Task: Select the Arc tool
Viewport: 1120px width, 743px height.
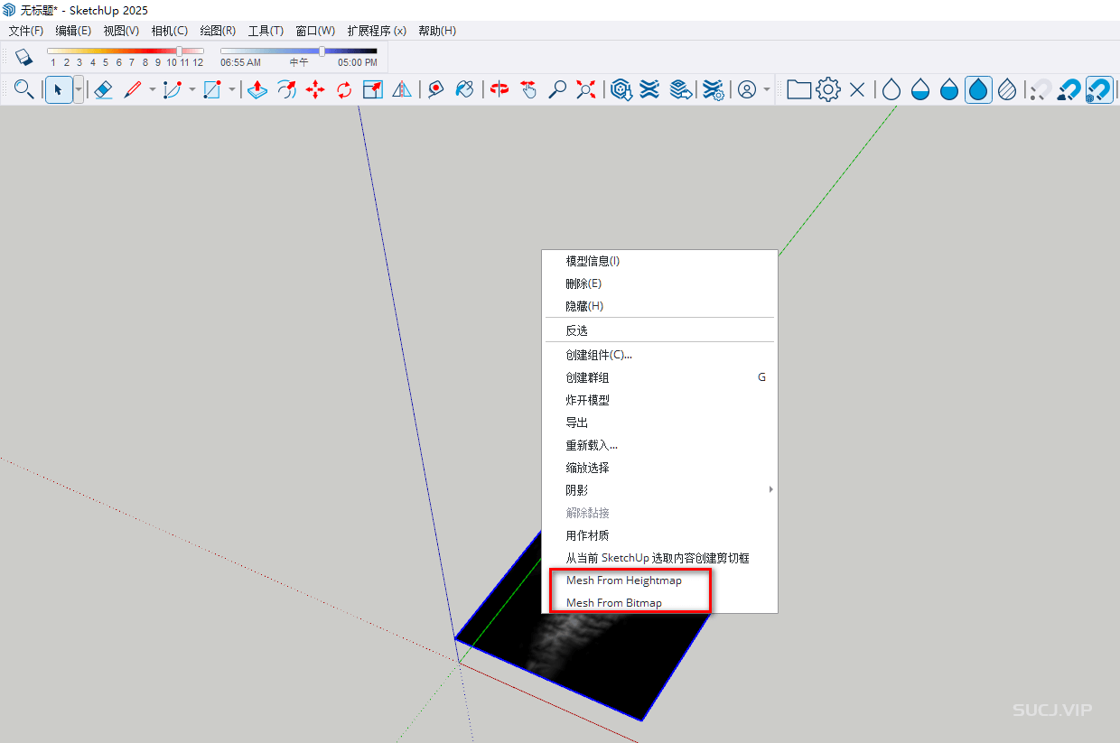Action: (x=173, y=89)
